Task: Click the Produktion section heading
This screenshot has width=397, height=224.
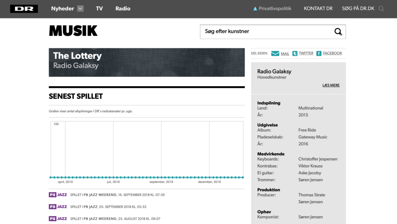Action: tap(268, 190)
